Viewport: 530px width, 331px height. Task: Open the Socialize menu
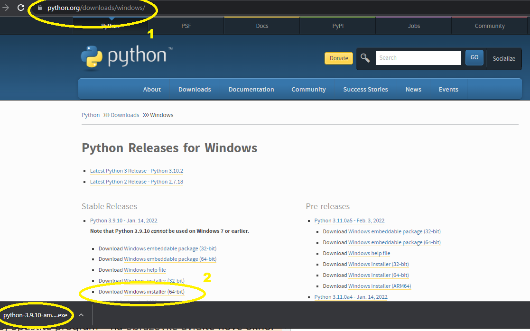click(503, 59)
